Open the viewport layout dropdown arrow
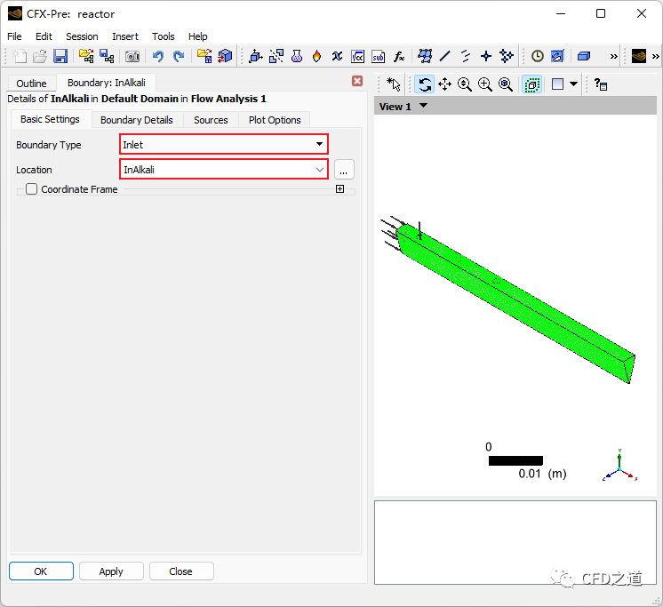Screen dimensions: 663x607 tap(573, 84)
